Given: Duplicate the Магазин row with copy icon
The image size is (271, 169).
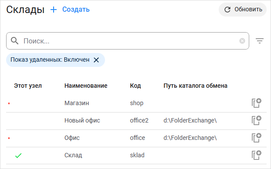Looking at the screenshot, I should point(256,103).
